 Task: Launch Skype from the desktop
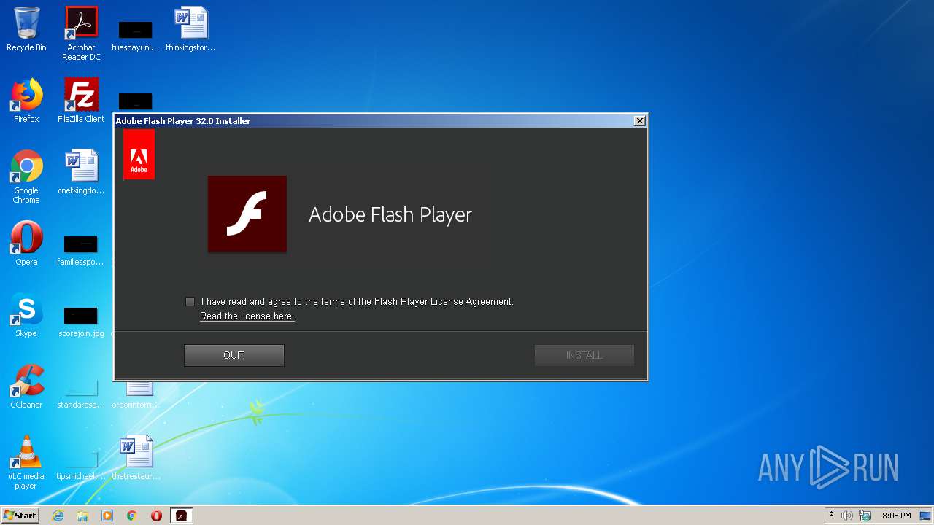(26, 315)
